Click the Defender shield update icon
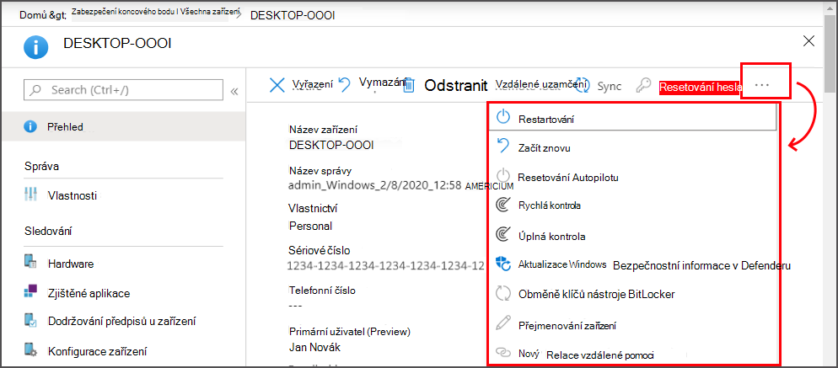The width and height of the screenshot is (838, 368). pyautogui.click(x=503, y=264)
